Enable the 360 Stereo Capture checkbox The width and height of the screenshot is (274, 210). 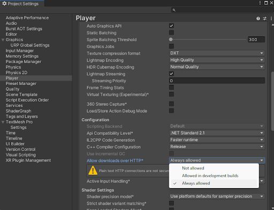[x=171, y=104]
